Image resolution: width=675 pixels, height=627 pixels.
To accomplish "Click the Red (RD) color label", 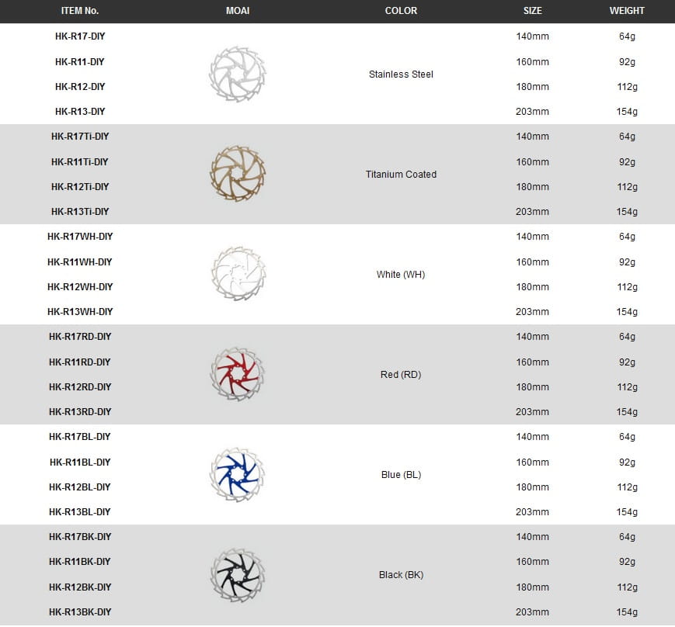I will (401, 375).
